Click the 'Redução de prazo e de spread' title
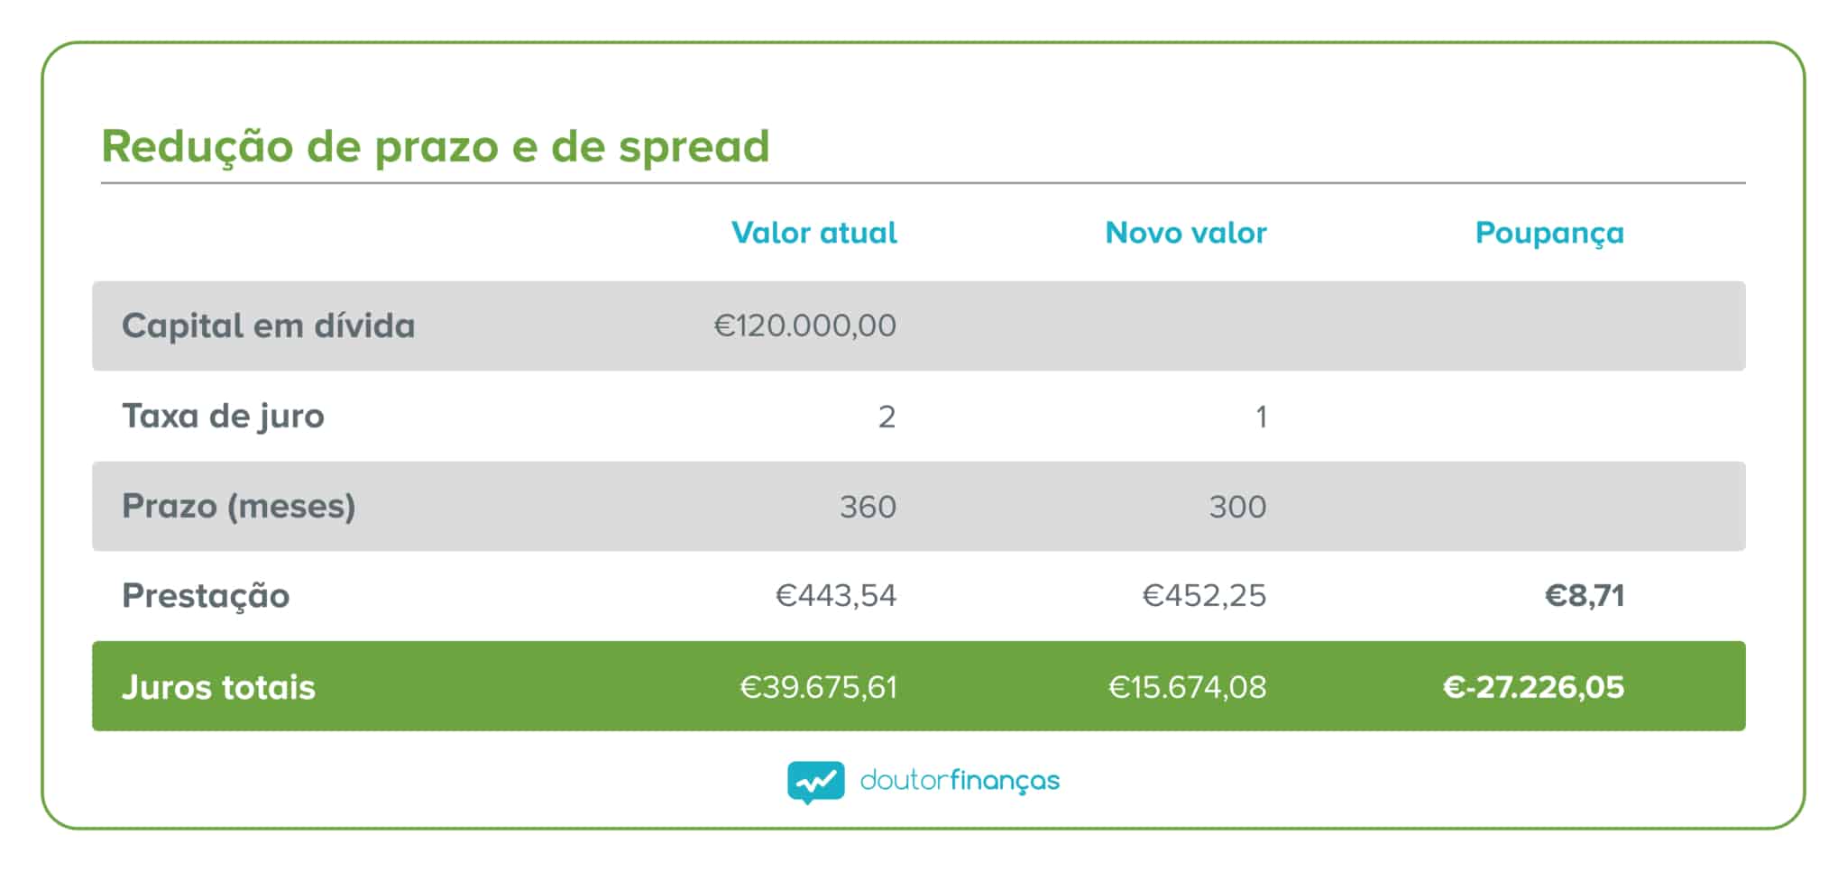 click(435, 146)
